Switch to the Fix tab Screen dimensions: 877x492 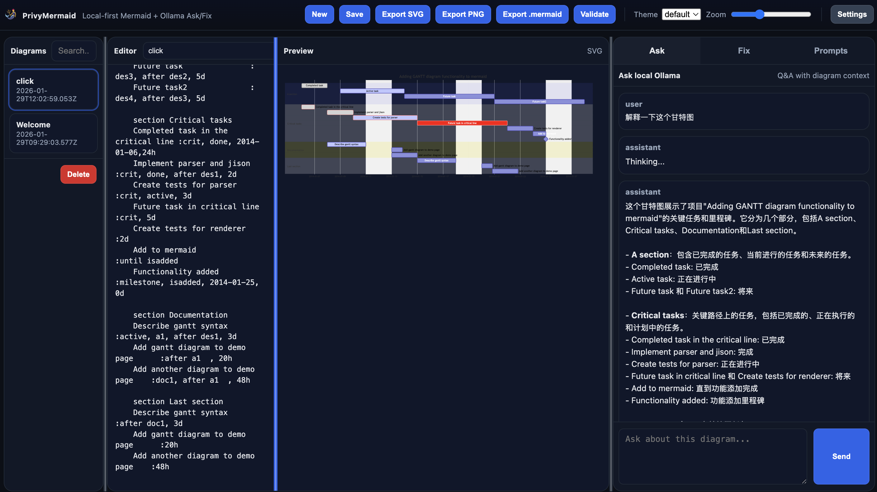click(744, 51)
